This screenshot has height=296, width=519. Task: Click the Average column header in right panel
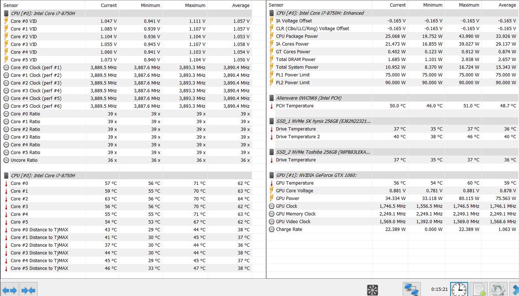[x=507, y=5]
